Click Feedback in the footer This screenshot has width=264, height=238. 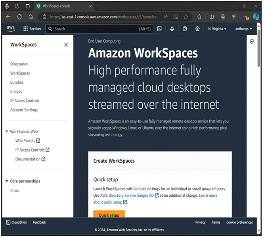coord(39,223)
